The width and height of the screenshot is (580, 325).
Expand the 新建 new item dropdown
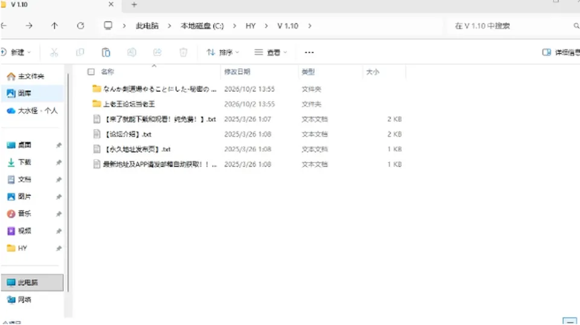pyautogui.click(x=16, y=53)
